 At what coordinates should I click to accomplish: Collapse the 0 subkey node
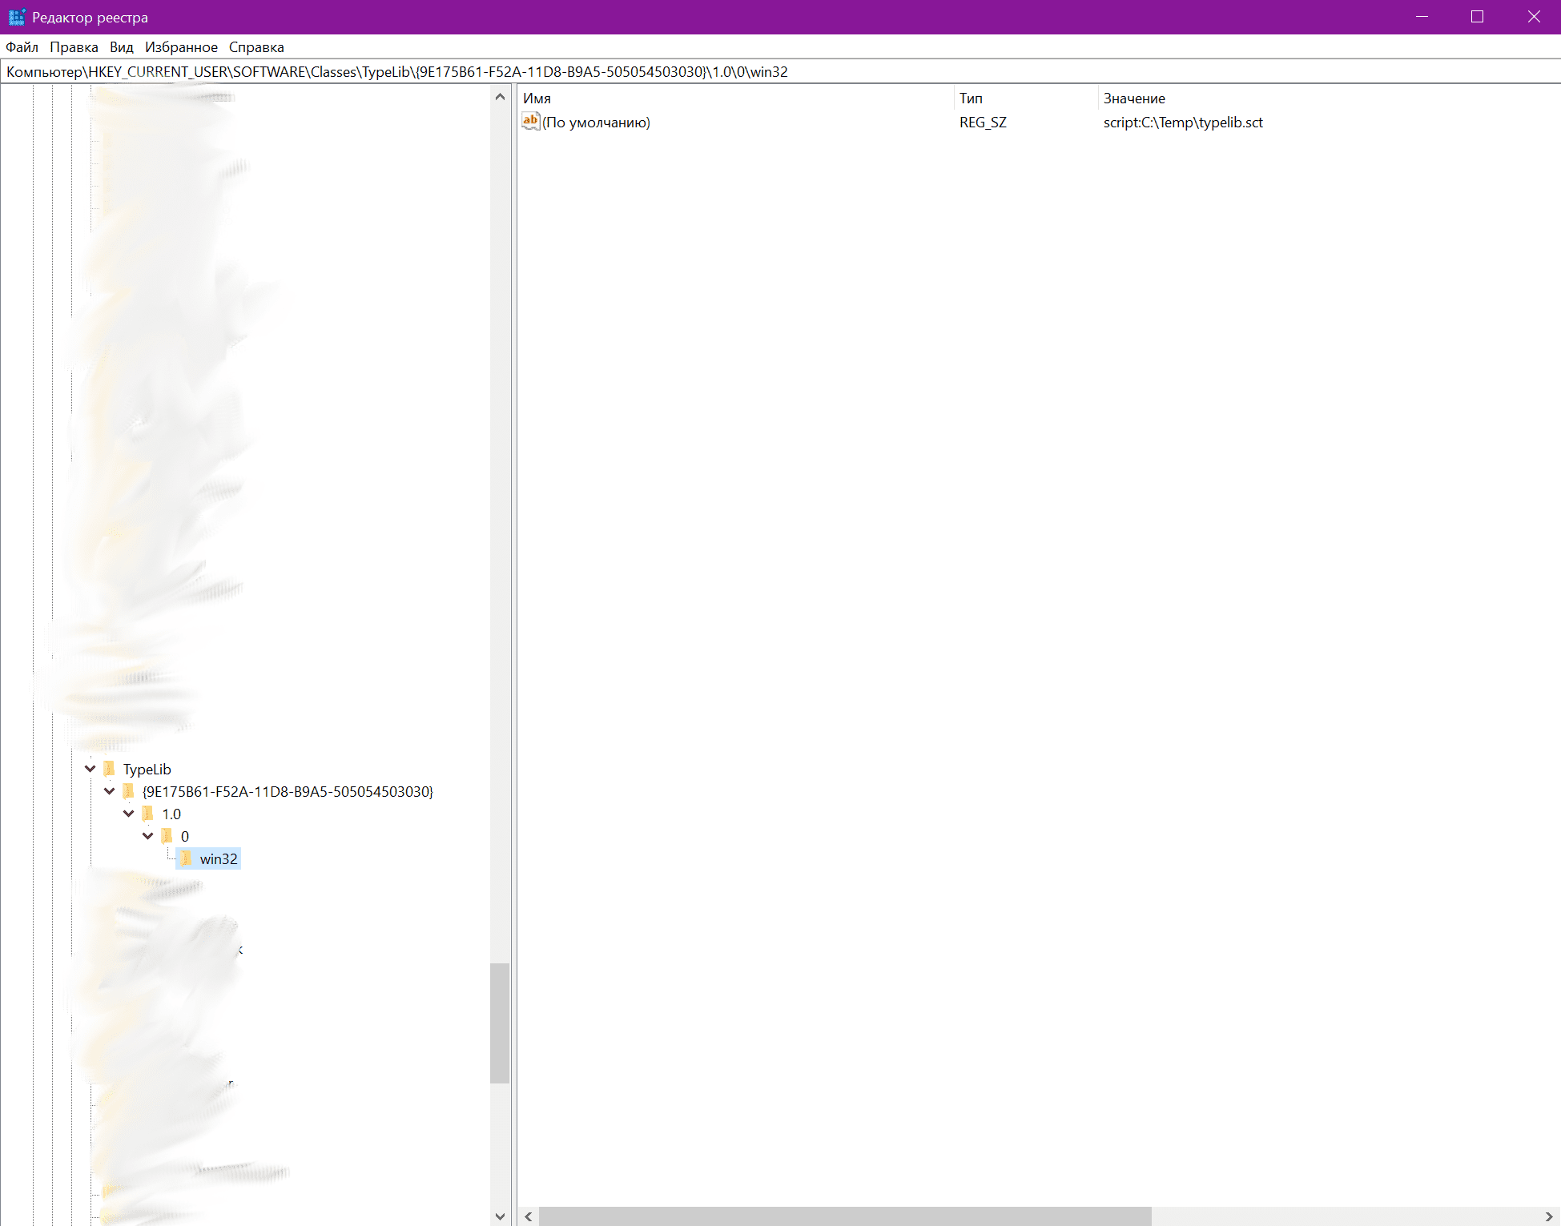(148, 836)
